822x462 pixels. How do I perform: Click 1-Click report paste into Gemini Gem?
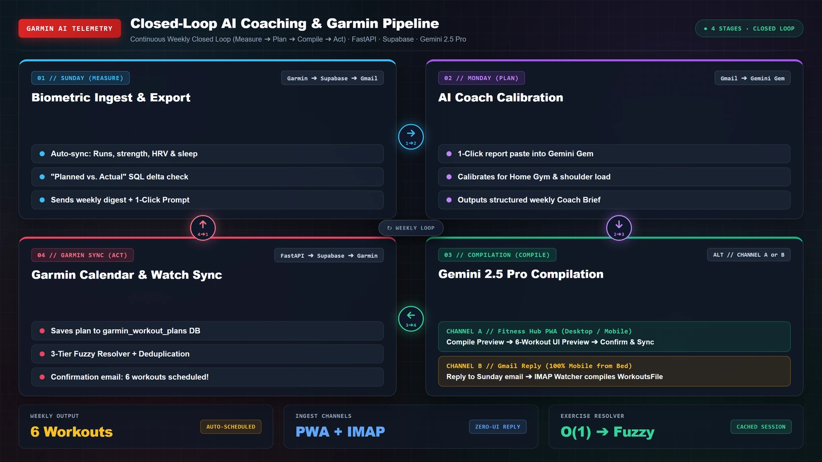click(x=614, y=153)
